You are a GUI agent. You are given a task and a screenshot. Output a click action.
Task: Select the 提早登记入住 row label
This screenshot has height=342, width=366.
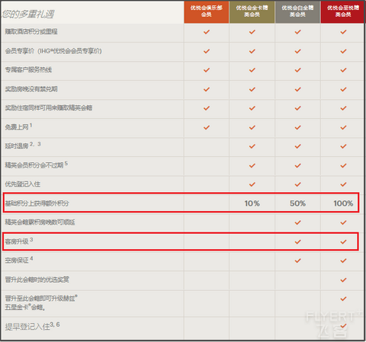(32, 326)
